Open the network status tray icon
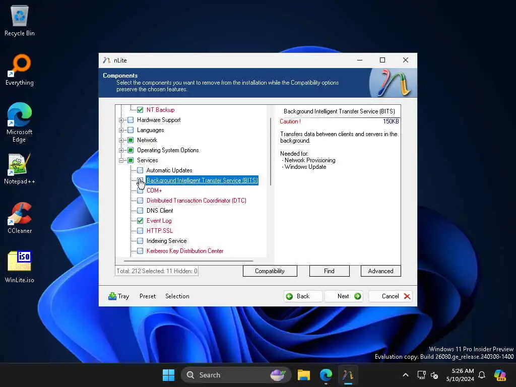Screen dimensions: 516x387 tap(422, 375)
